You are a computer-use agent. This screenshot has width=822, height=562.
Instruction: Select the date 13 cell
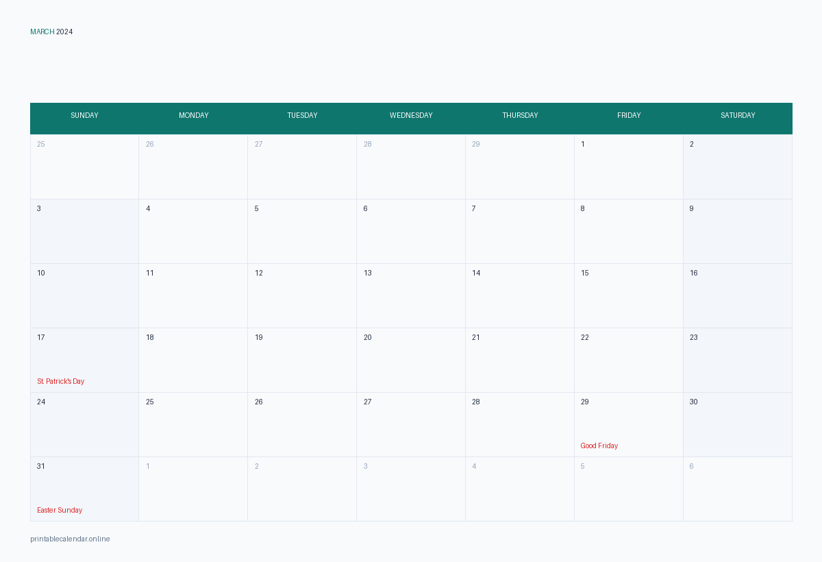point(411,296)
